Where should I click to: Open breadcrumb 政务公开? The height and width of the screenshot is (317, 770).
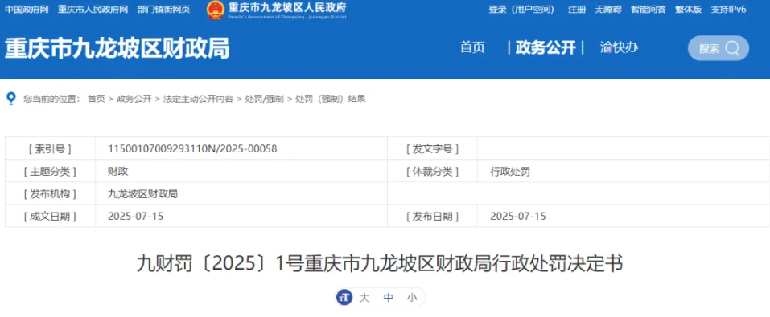[x=134, y=99]
